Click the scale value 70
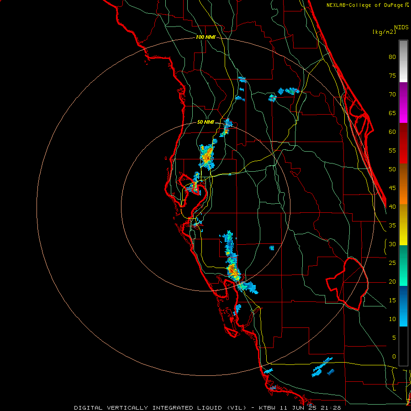The width and height of the screenshot is (411, 411). click(392, 95)
